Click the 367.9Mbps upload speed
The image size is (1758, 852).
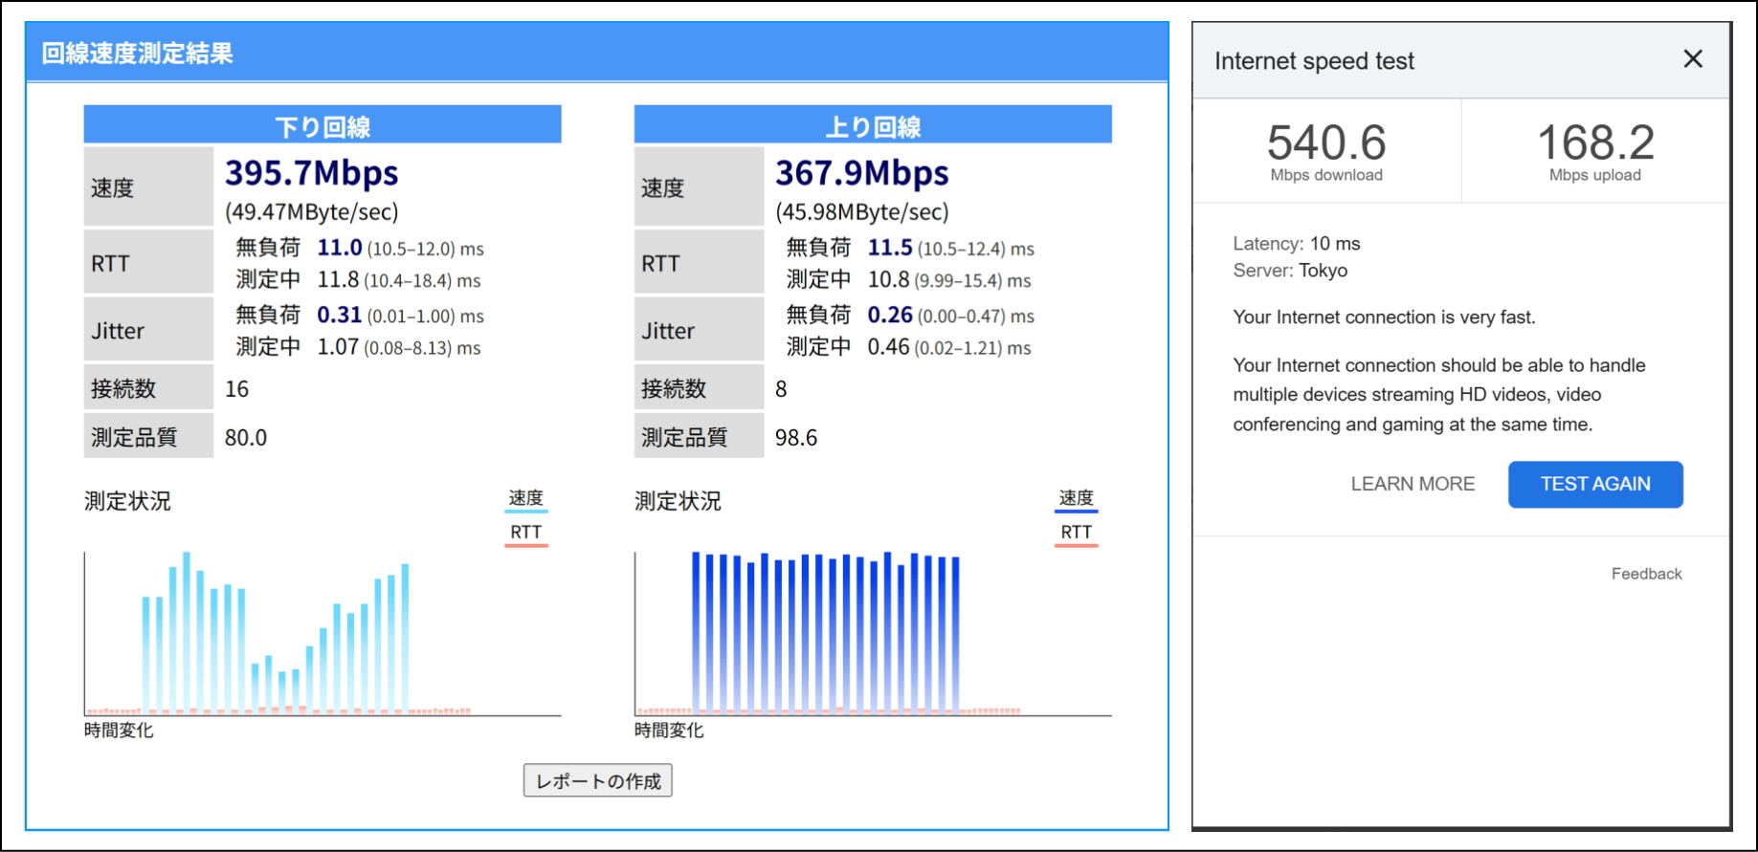coord(862,173)
